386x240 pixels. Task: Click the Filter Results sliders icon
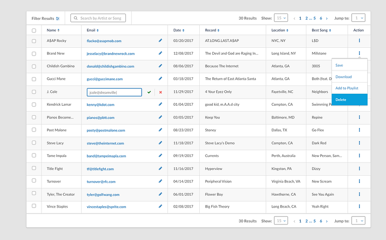coord(57,18)
